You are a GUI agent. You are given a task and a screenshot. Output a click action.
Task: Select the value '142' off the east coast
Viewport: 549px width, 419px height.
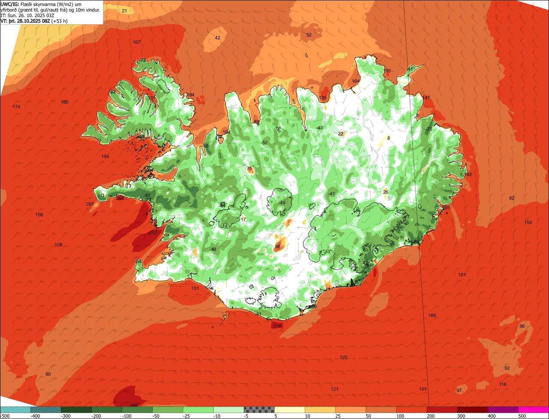point(468,174)
